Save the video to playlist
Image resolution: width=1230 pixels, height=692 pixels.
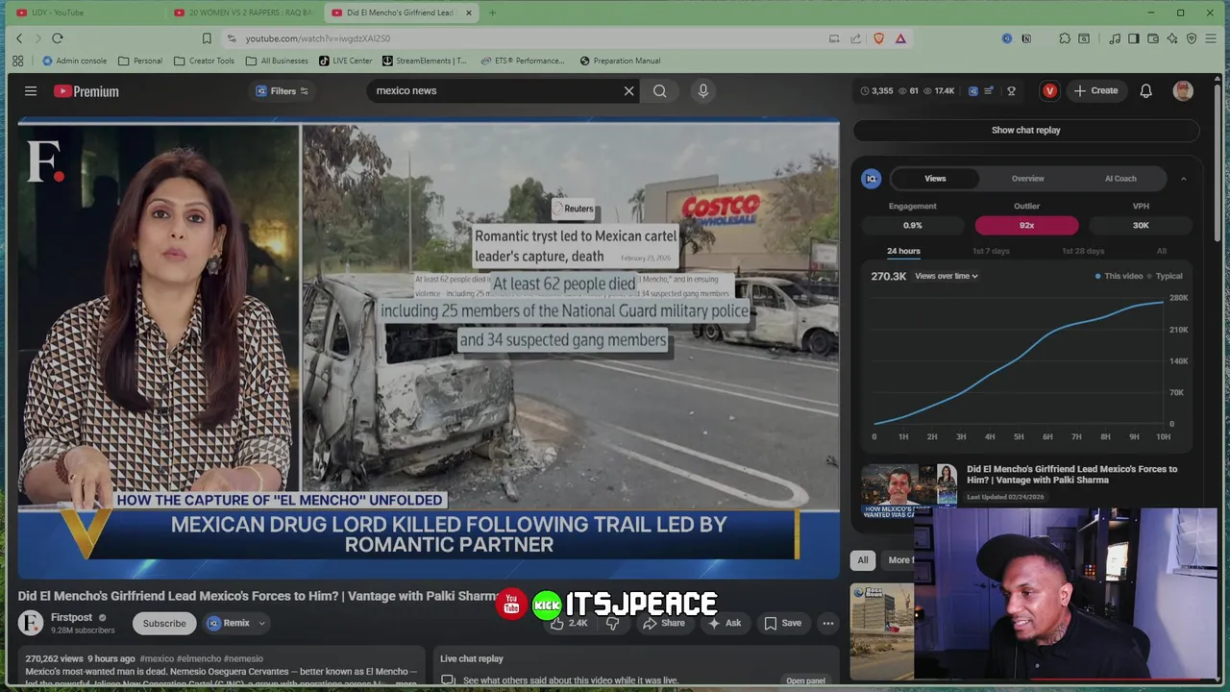[x=782, y=623]
